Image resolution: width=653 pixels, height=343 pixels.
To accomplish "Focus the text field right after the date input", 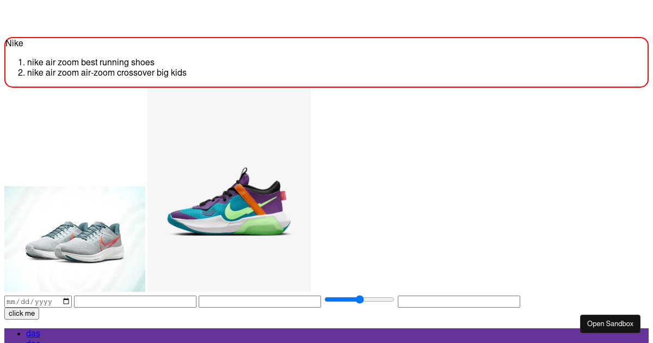I will (135, 302).
